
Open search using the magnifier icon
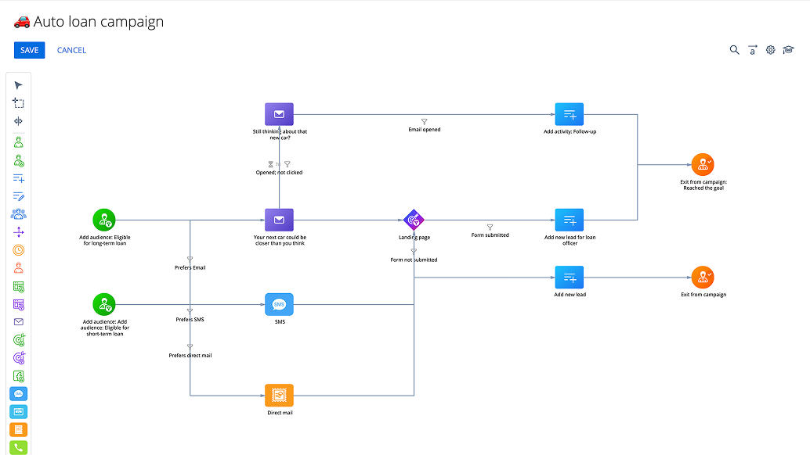click(734, 49)
